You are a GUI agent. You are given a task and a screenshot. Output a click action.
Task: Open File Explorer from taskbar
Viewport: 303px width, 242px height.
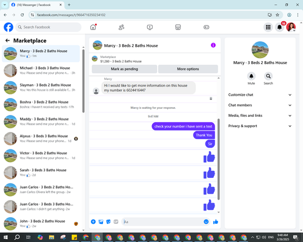52,237
